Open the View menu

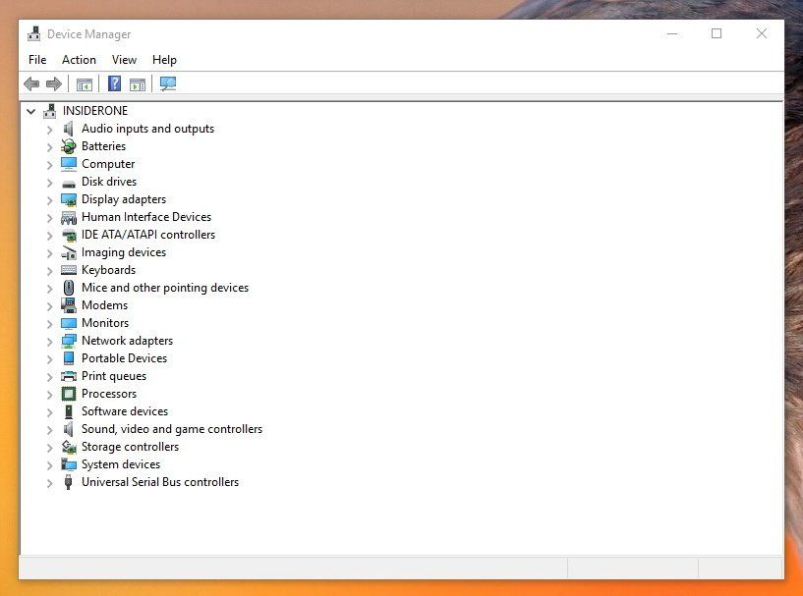124,60
